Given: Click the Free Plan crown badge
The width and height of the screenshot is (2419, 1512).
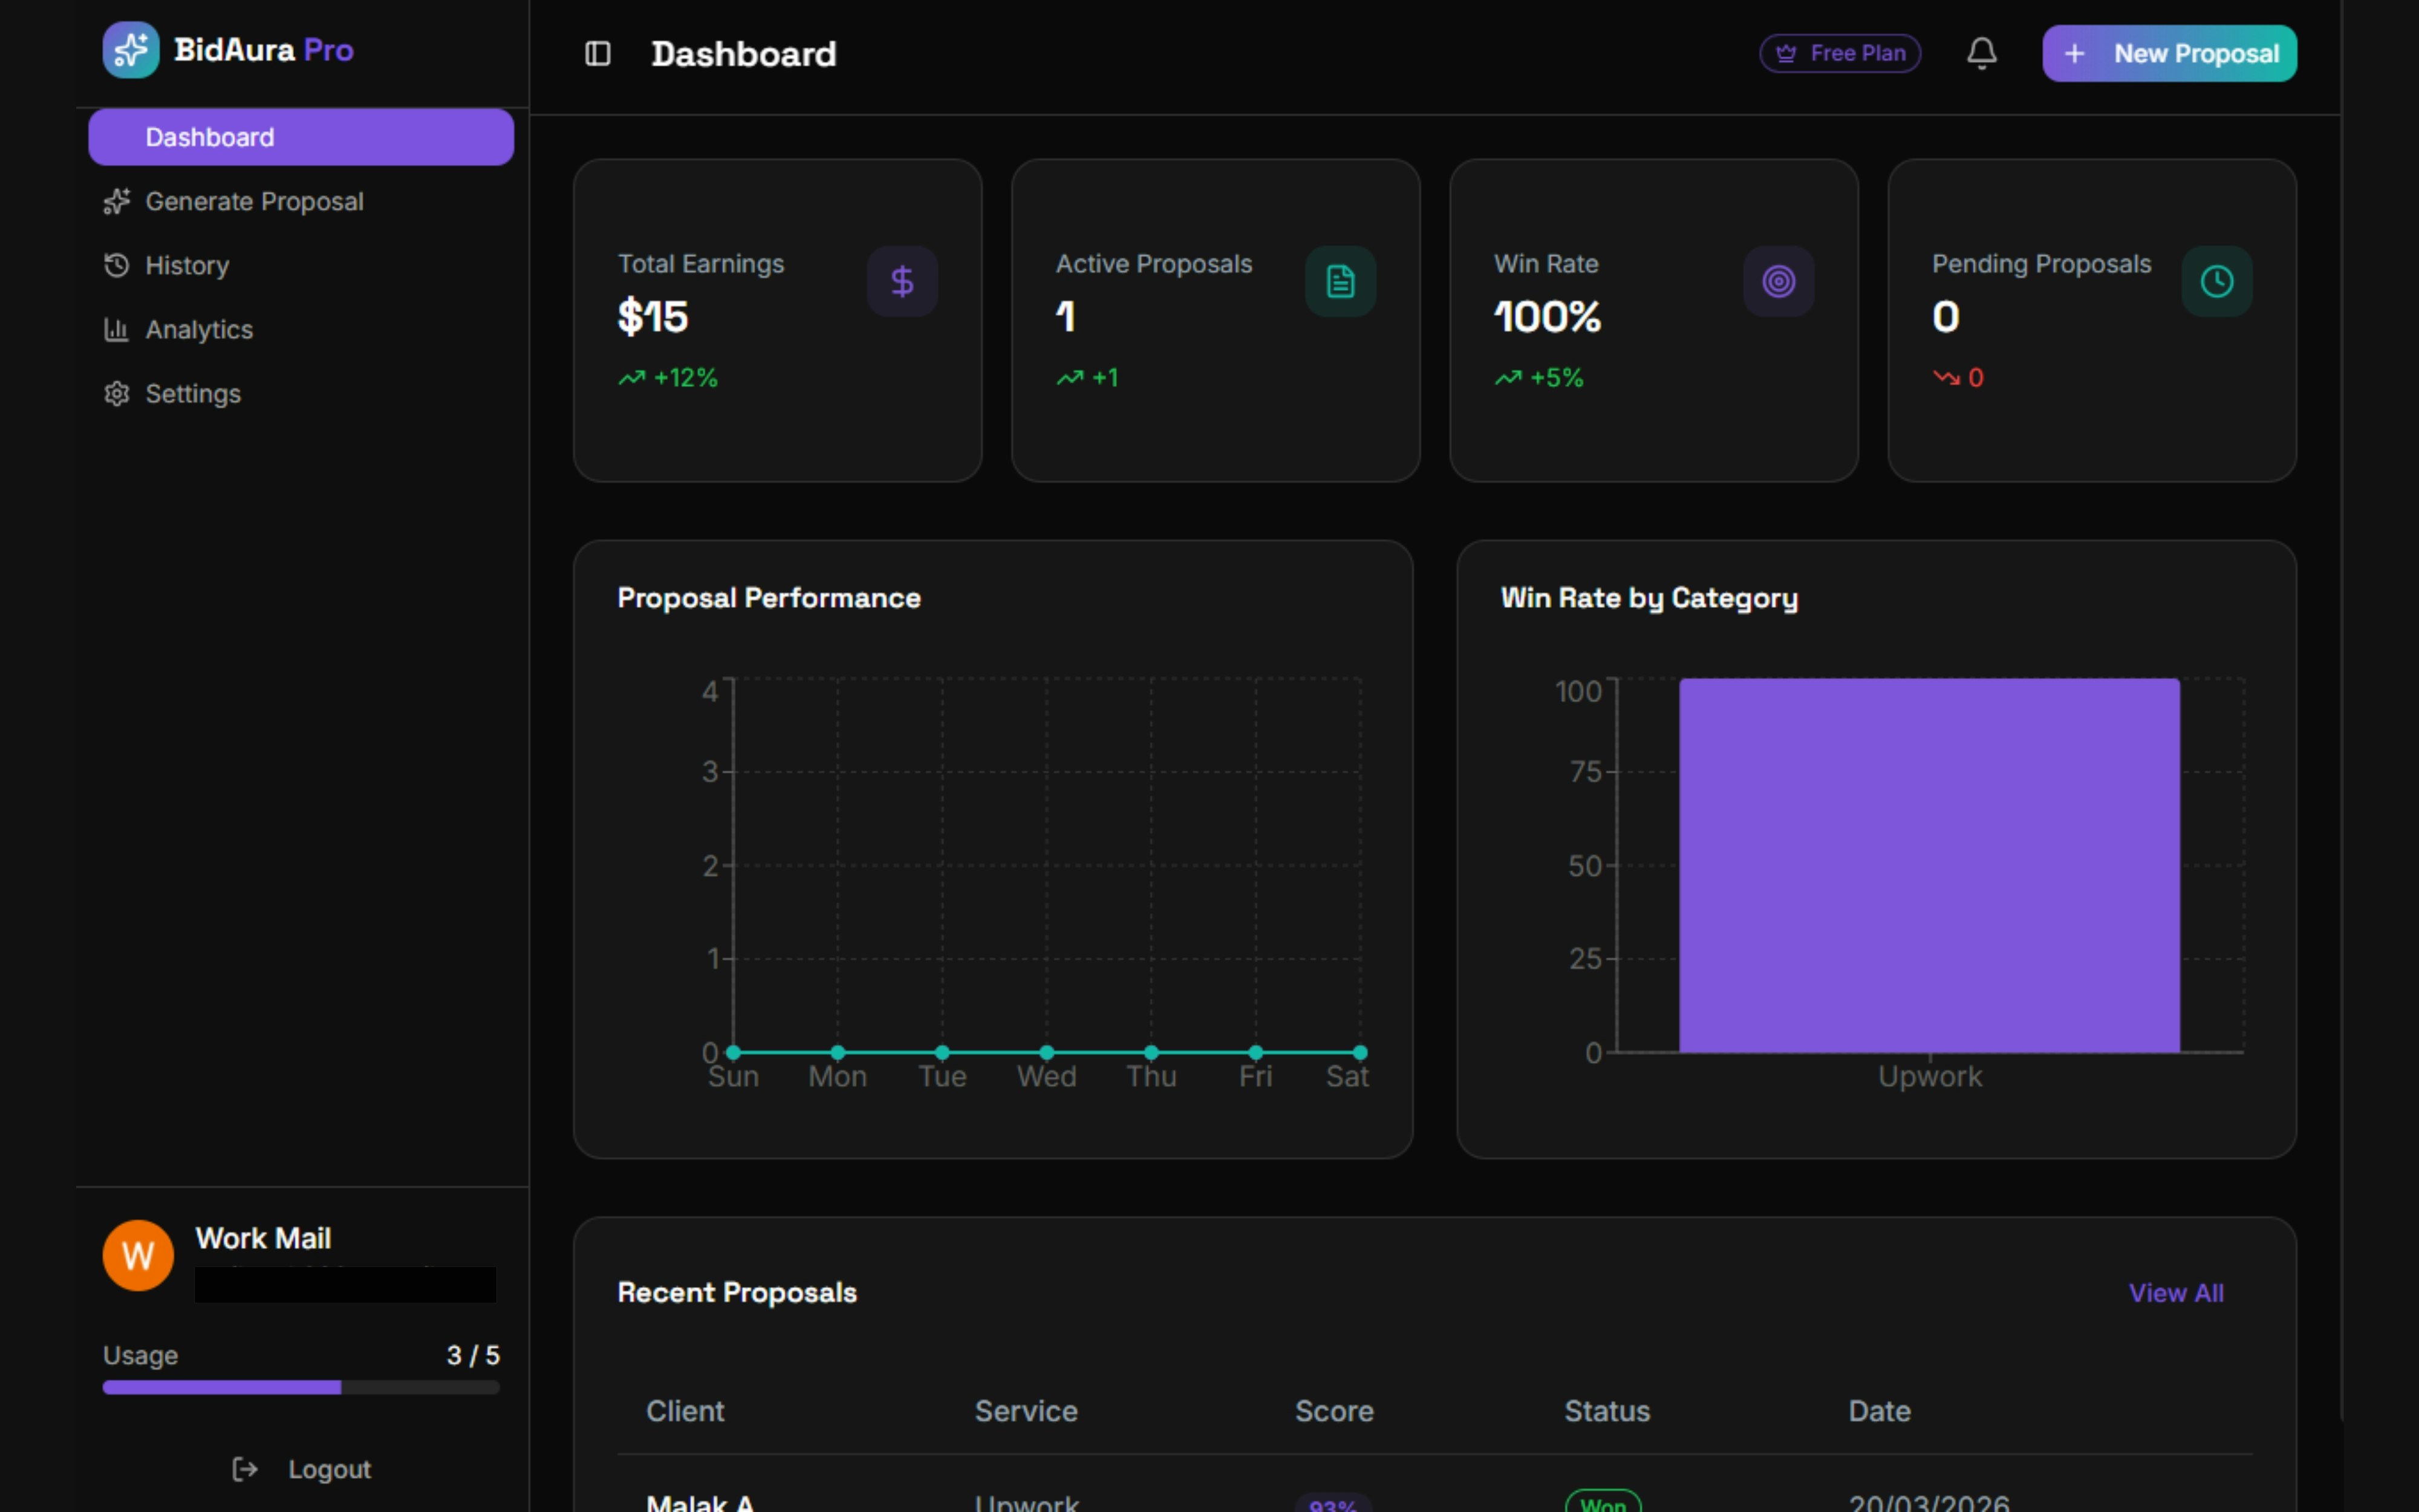Looking at the screenshot, I should [x=1840, y=53].
